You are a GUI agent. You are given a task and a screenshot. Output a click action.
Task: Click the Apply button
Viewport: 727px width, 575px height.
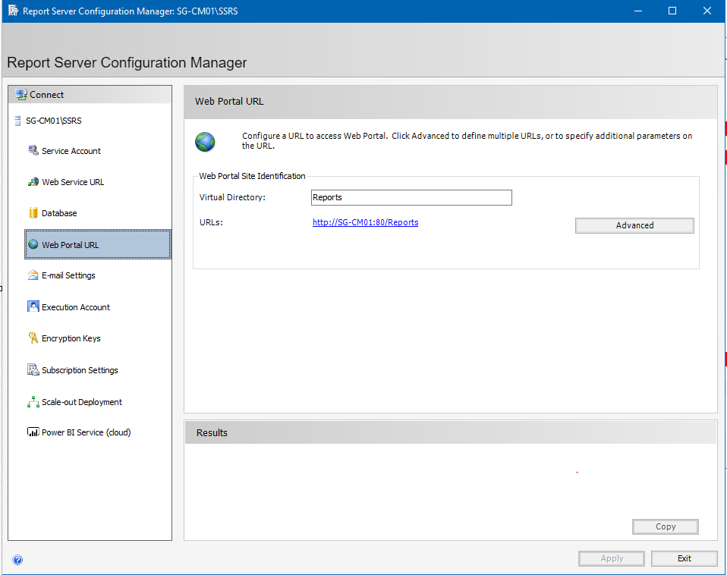pos(612,558)
